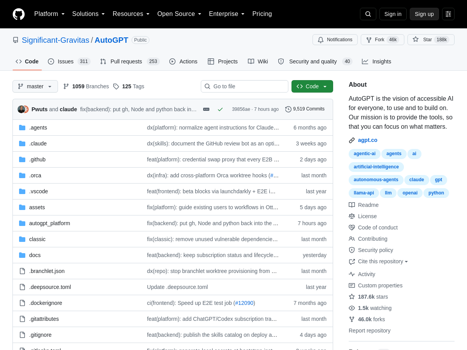Open Security and quality tab
This screenshot has width=467, height=350.
coord(315,61)
